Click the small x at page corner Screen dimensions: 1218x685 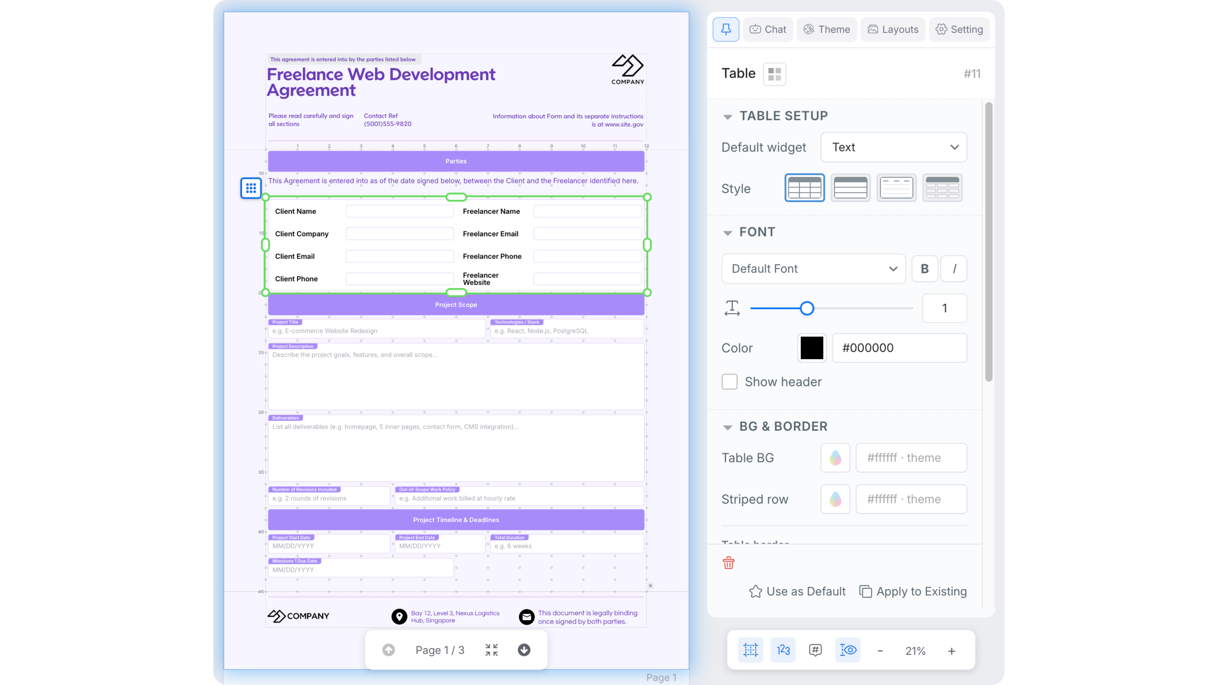[650, 586]
